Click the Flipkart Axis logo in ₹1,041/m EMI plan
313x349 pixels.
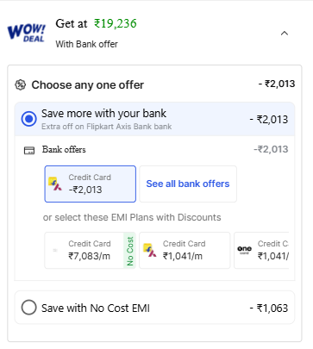point(150,250)
